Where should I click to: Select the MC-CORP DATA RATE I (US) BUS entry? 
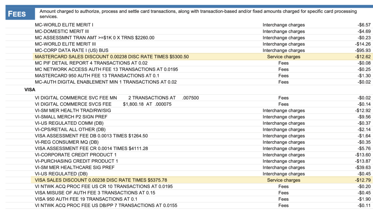pyautogui.click(x=71, y=50)
